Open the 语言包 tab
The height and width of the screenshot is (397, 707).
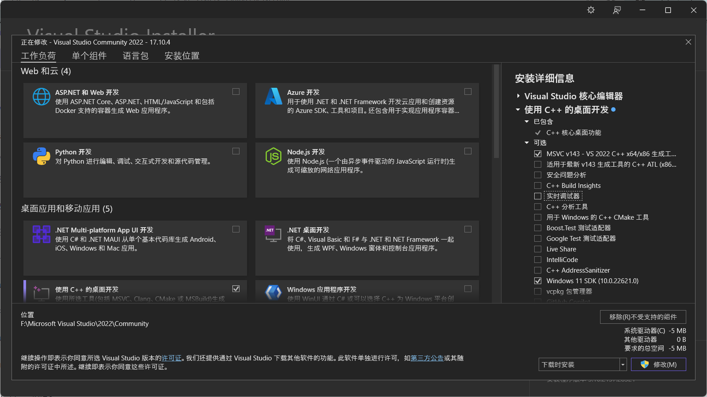[135, 56]
